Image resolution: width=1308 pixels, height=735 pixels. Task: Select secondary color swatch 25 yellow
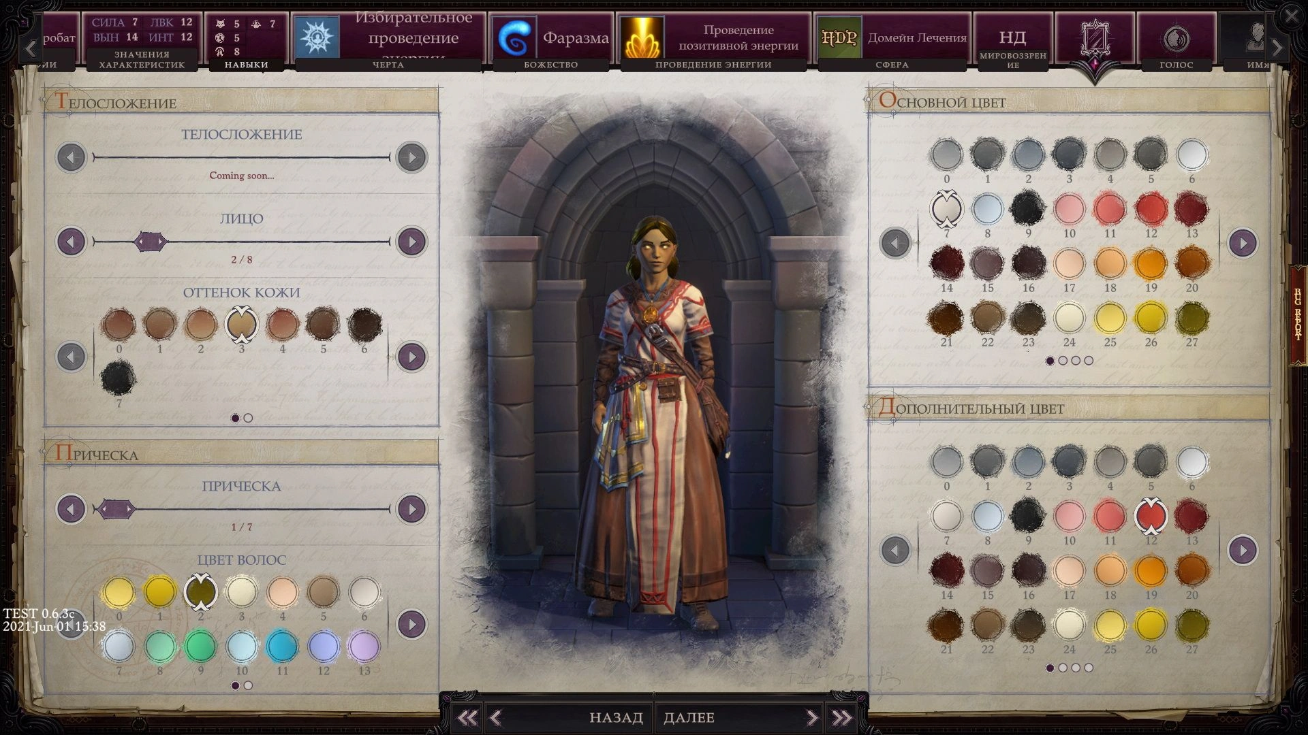coord(1110,625)
